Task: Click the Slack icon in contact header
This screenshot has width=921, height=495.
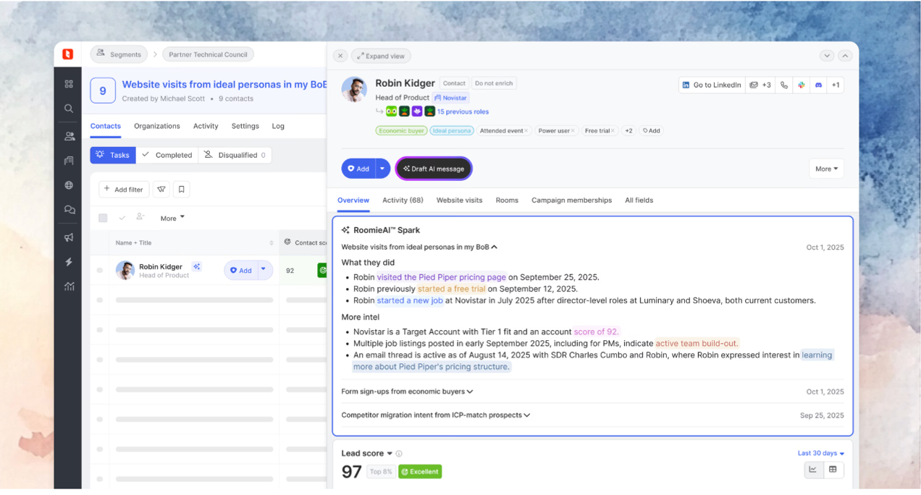Action: (802, 85)
